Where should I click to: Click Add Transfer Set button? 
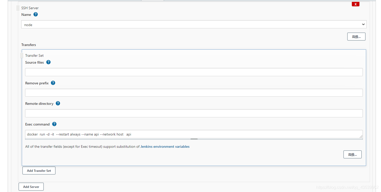pos(39,171)
